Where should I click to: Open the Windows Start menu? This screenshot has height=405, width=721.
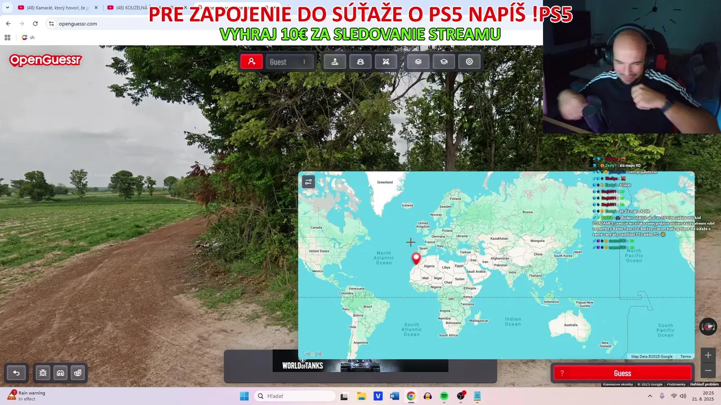tap(244, 396)
